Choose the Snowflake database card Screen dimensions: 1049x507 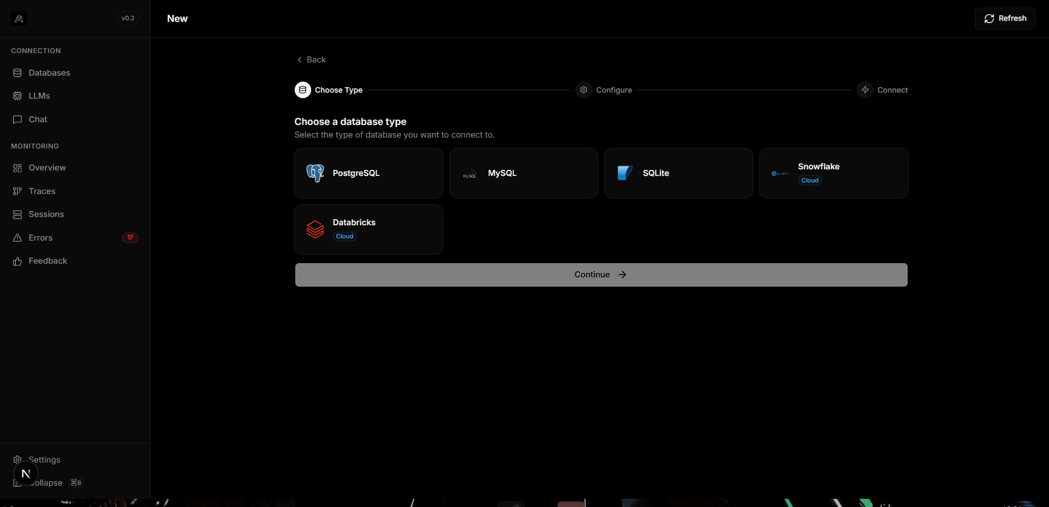point(834,173)
